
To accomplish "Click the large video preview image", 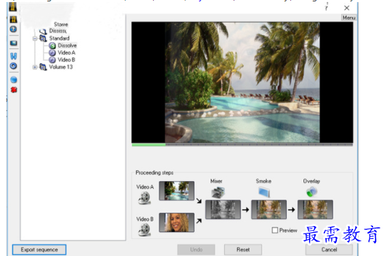I will 243,82.
